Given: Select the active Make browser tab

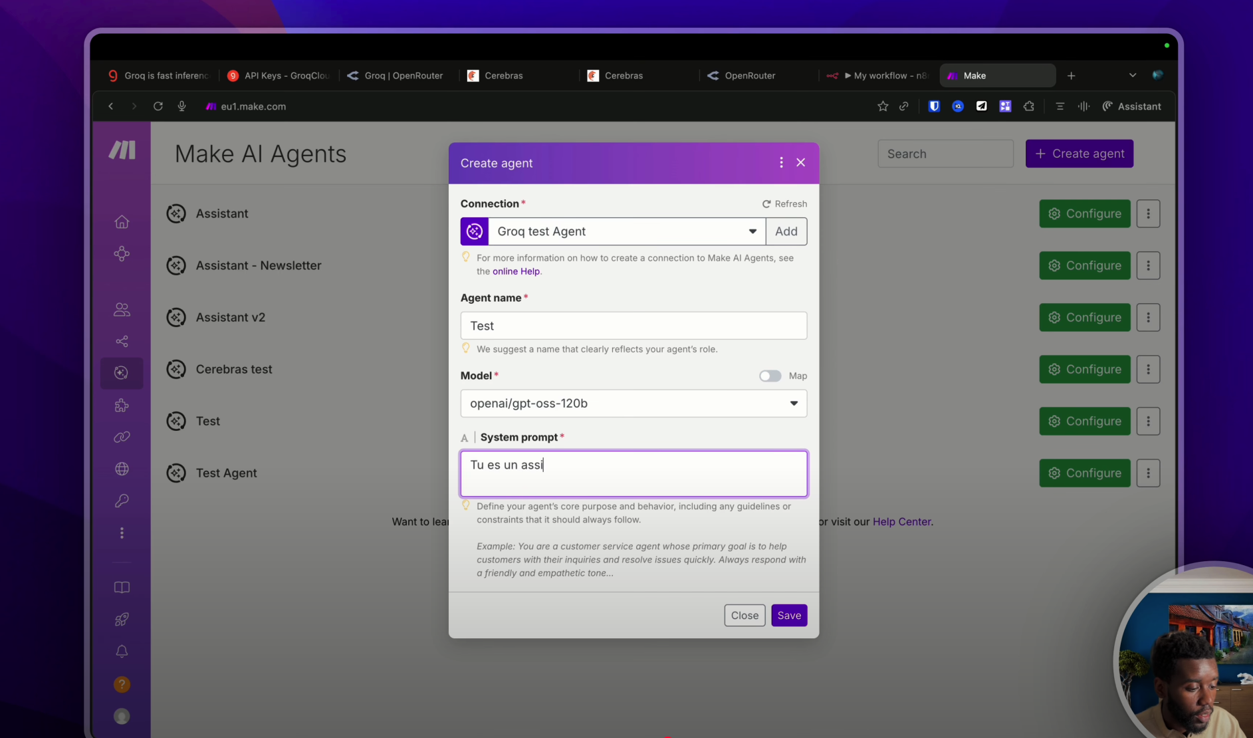Looking at the screenshot, I should coord(997,76).
